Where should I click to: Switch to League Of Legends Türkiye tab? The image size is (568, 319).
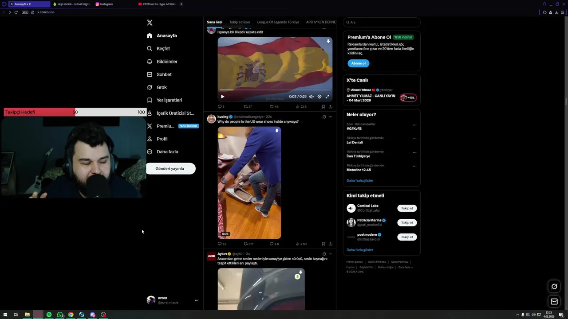(278, 22)
